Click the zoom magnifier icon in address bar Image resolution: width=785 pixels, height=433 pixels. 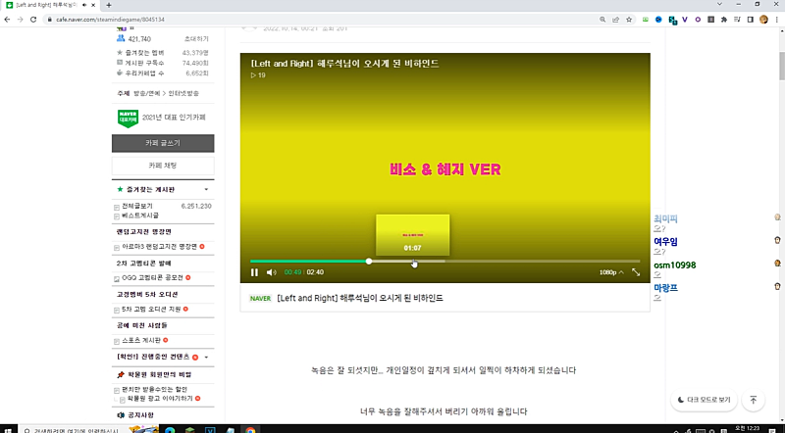[x=602, y=20]
